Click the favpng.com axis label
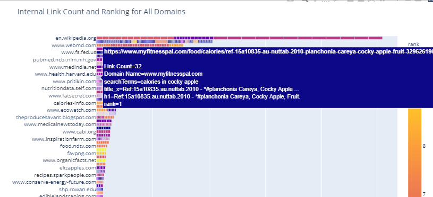The width and height of the screenshot is (433, 197). pos(81,153)
